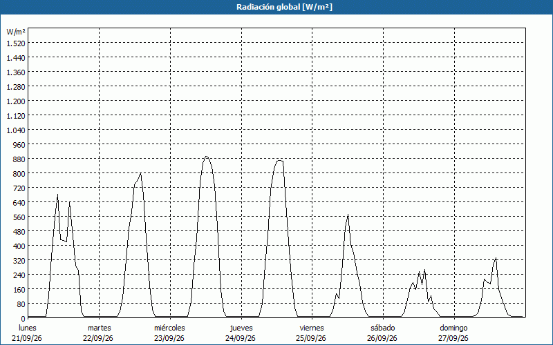The width and height of the screenshot is (553, 345).
Task: Click the 27/09/26 date label
Action: [453, 338]
